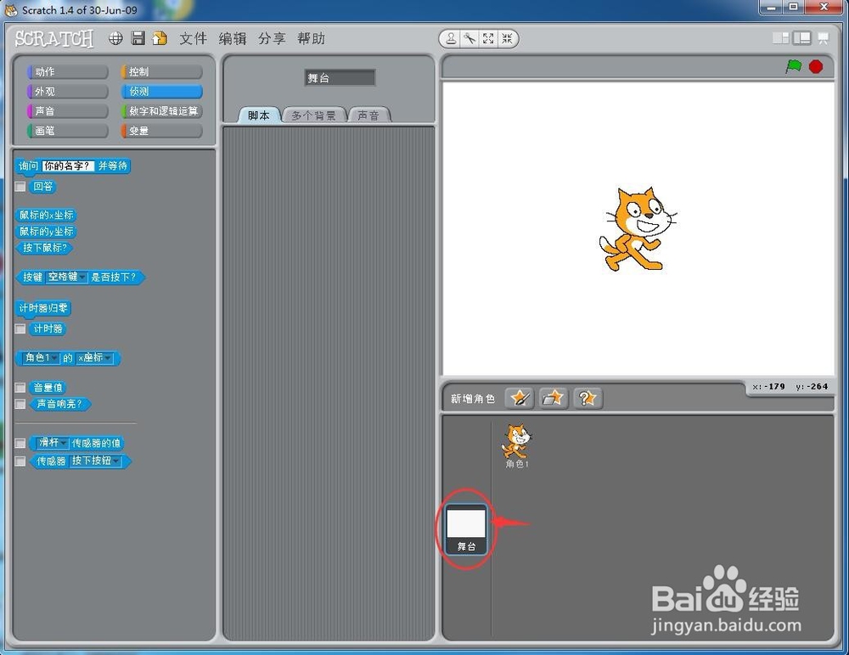Viewport: 849px width, 655px height.
Task: Open the 分享 menu
Action: point(272,38)
